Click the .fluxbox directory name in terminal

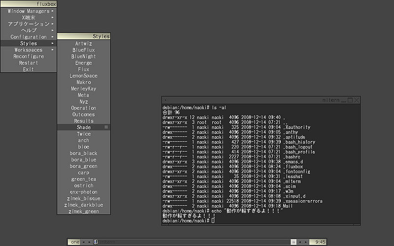293,167
